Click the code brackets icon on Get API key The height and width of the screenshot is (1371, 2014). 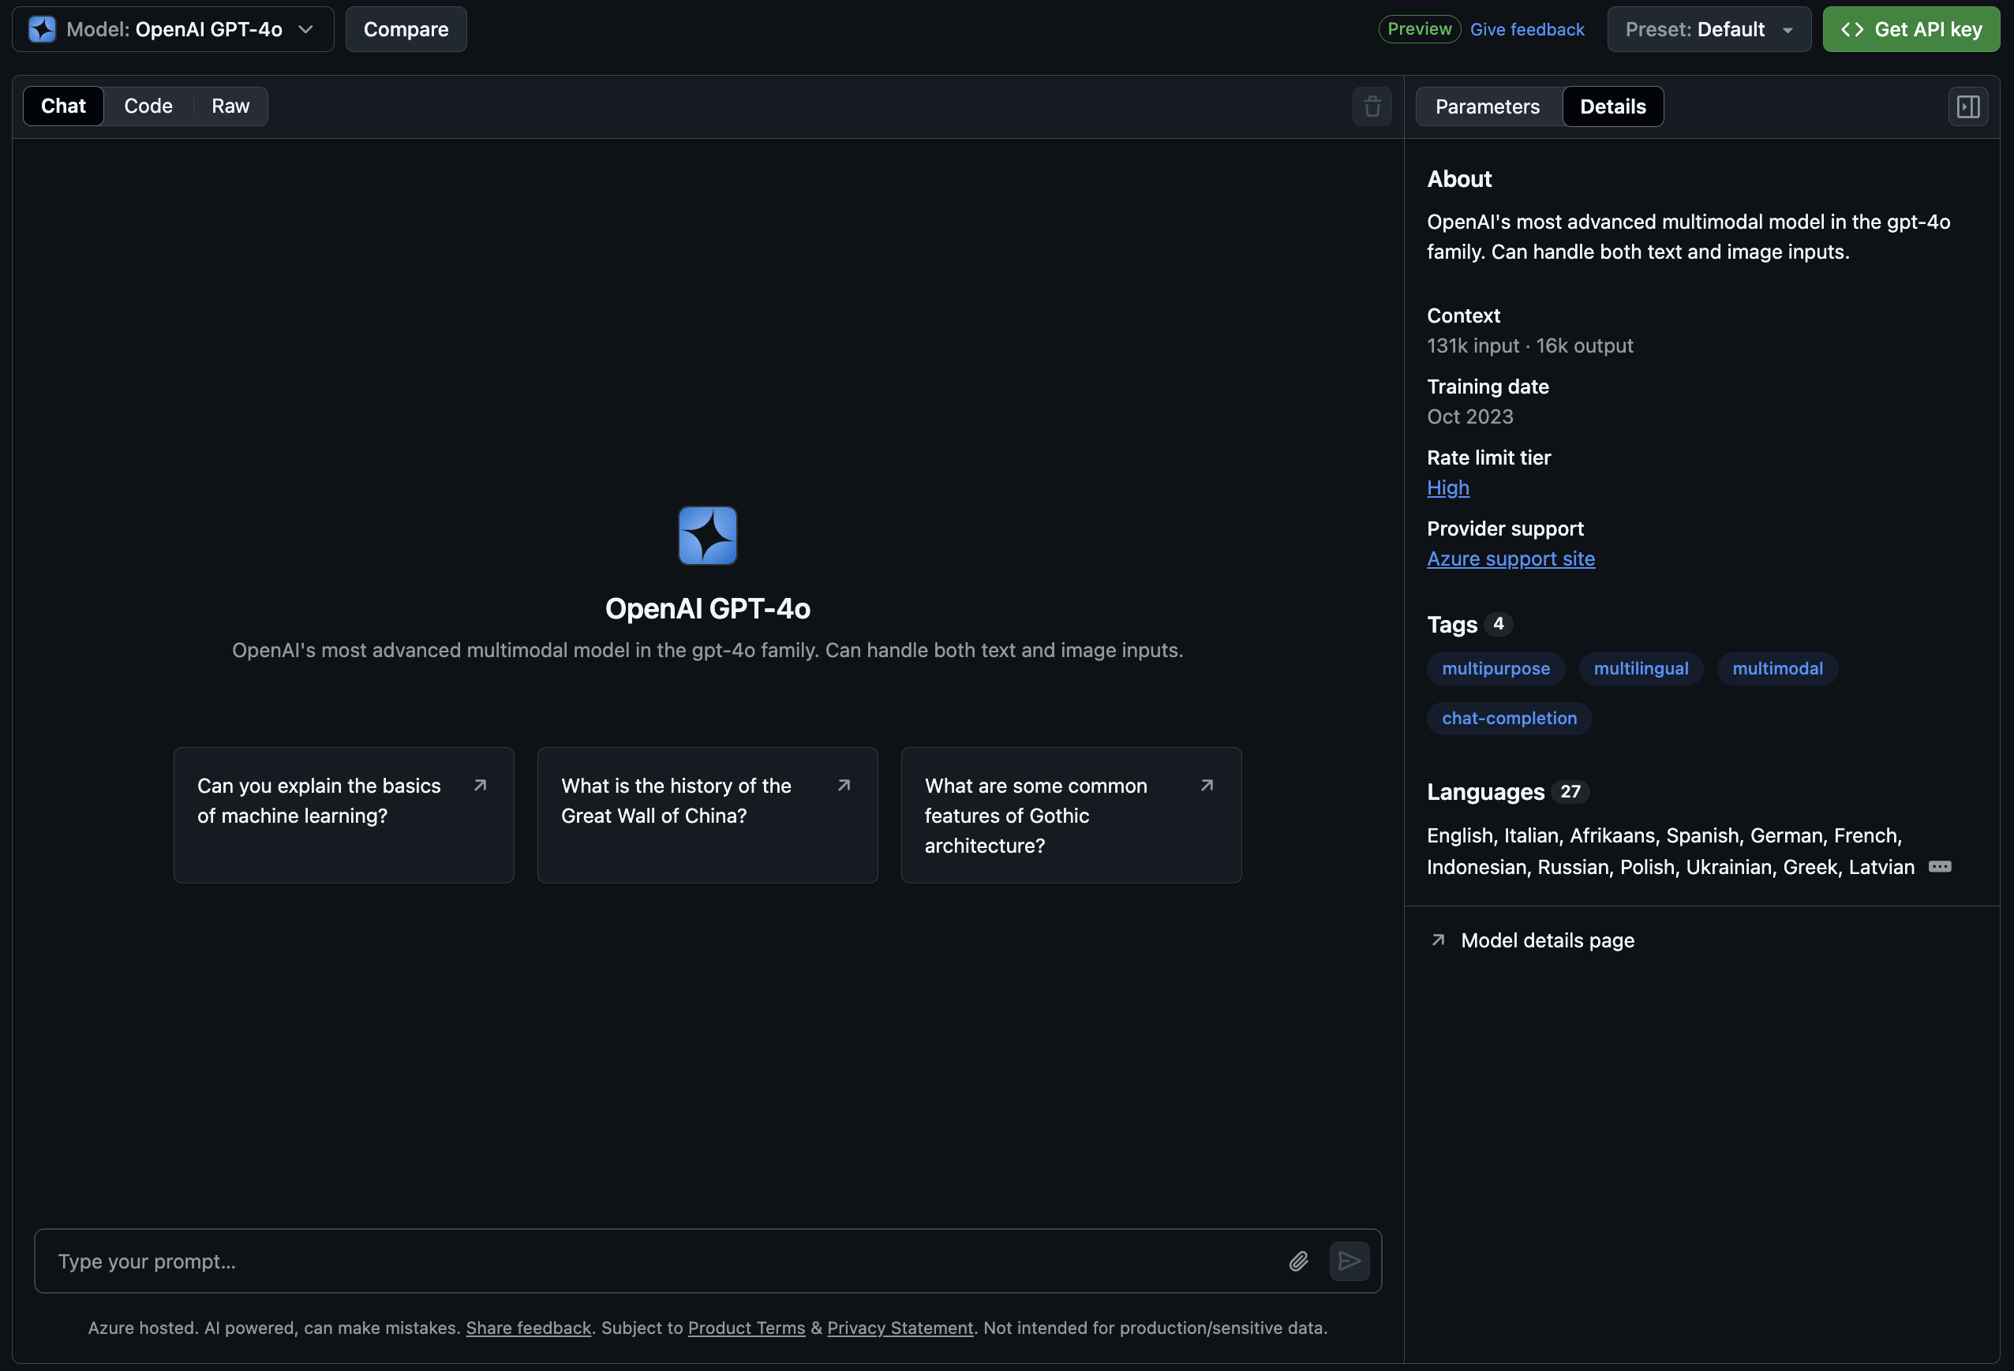(1852, 29)
